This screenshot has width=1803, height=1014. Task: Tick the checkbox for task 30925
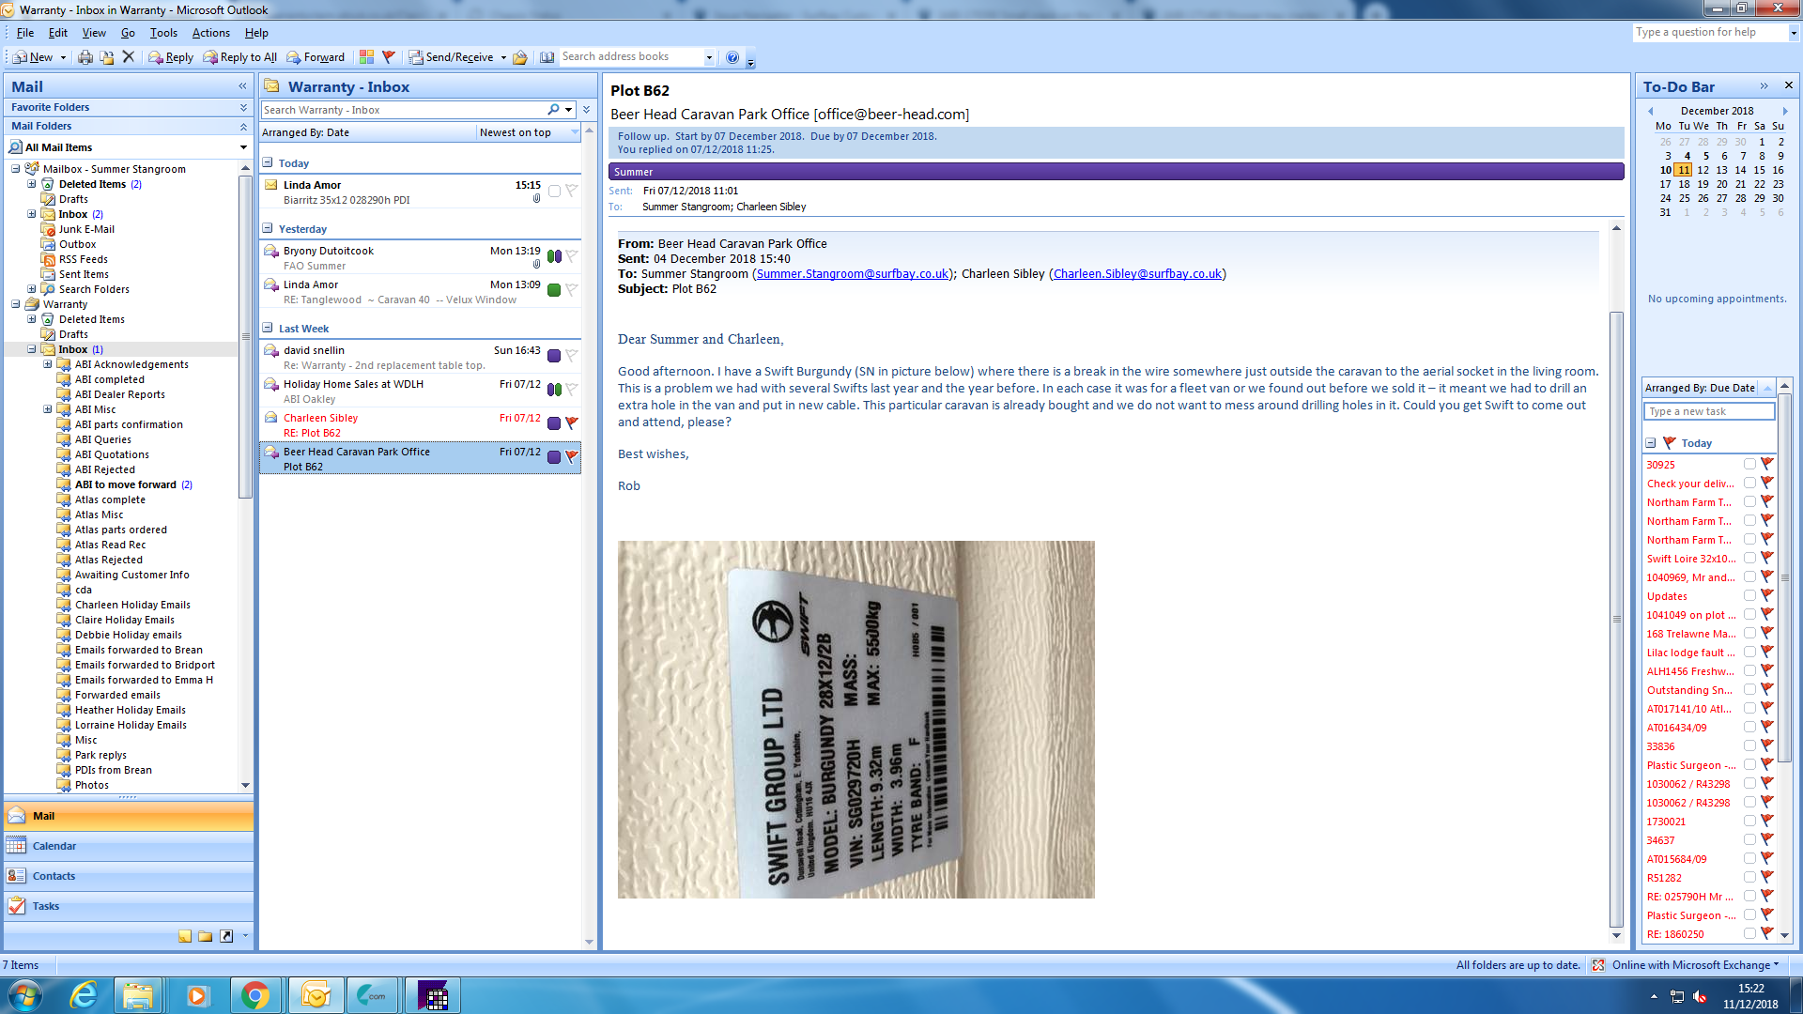tap(1749, 464)
